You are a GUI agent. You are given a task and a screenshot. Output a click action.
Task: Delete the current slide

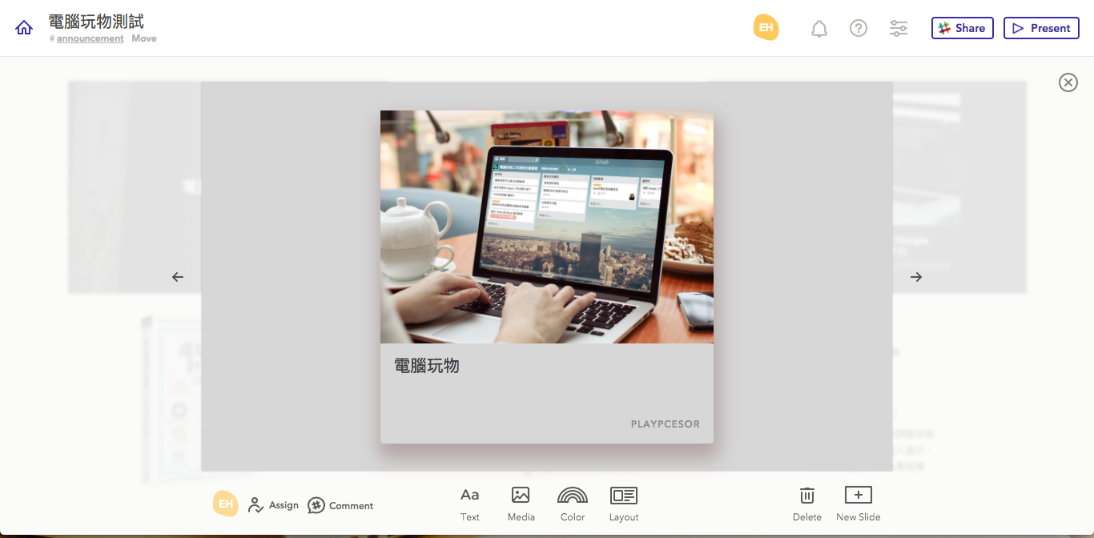(807, 504)
